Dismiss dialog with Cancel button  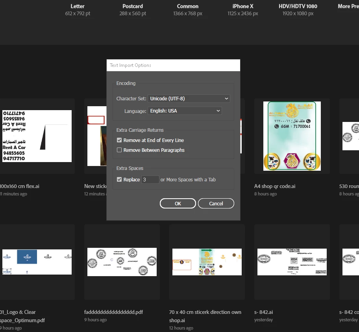[216, 203]
